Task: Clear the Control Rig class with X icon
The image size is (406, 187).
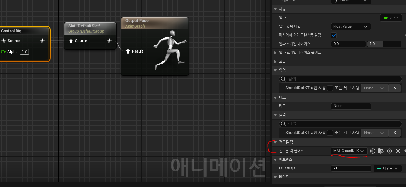Action: point(398,151)
